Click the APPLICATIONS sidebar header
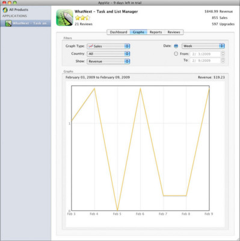The height and width of the screenshot is (241, 240). coord(14,16)
